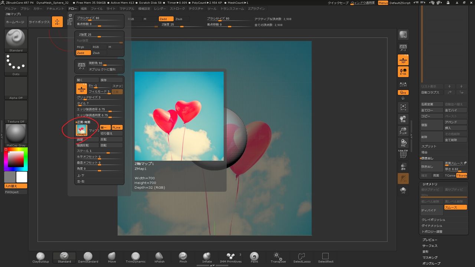Choose the DamStandard brush
The width and height of the screenshot is (475, 267).
88,258
